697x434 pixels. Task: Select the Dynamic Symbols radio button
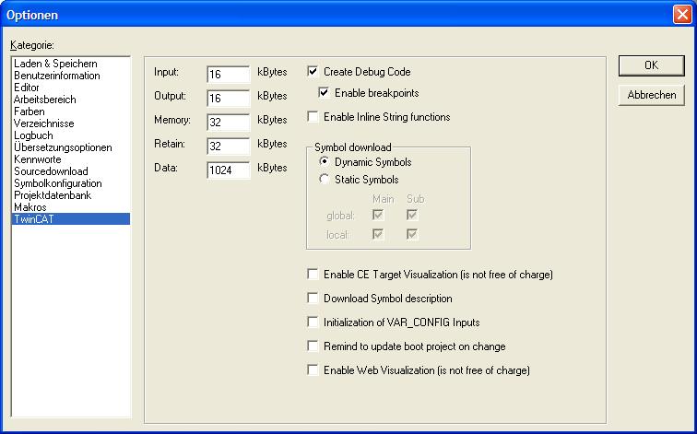(324, 162)
